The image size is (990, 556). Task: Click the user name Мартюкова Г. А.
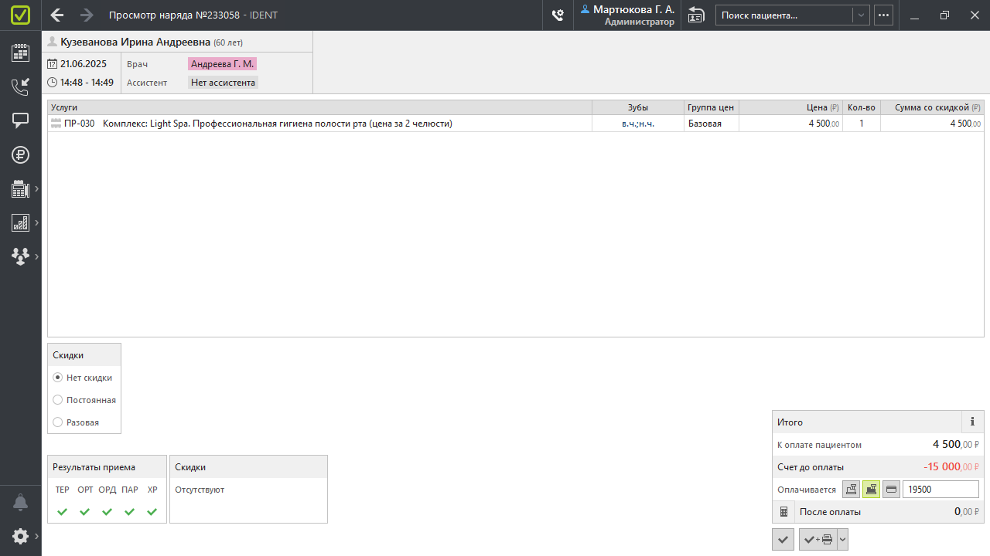(x=633, y=10)
